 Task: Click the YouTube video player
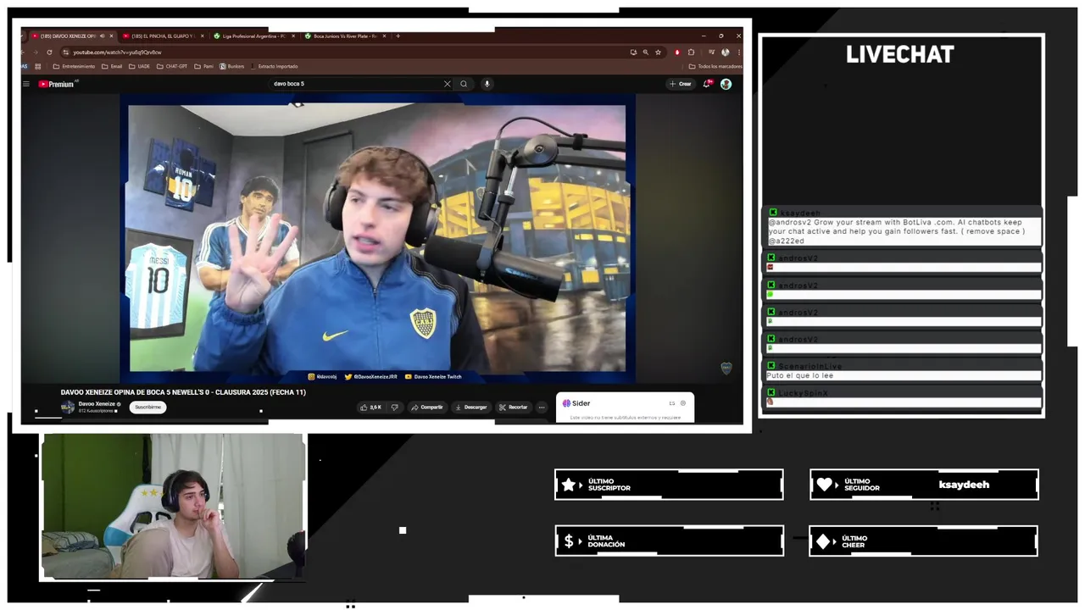point(377,238)
